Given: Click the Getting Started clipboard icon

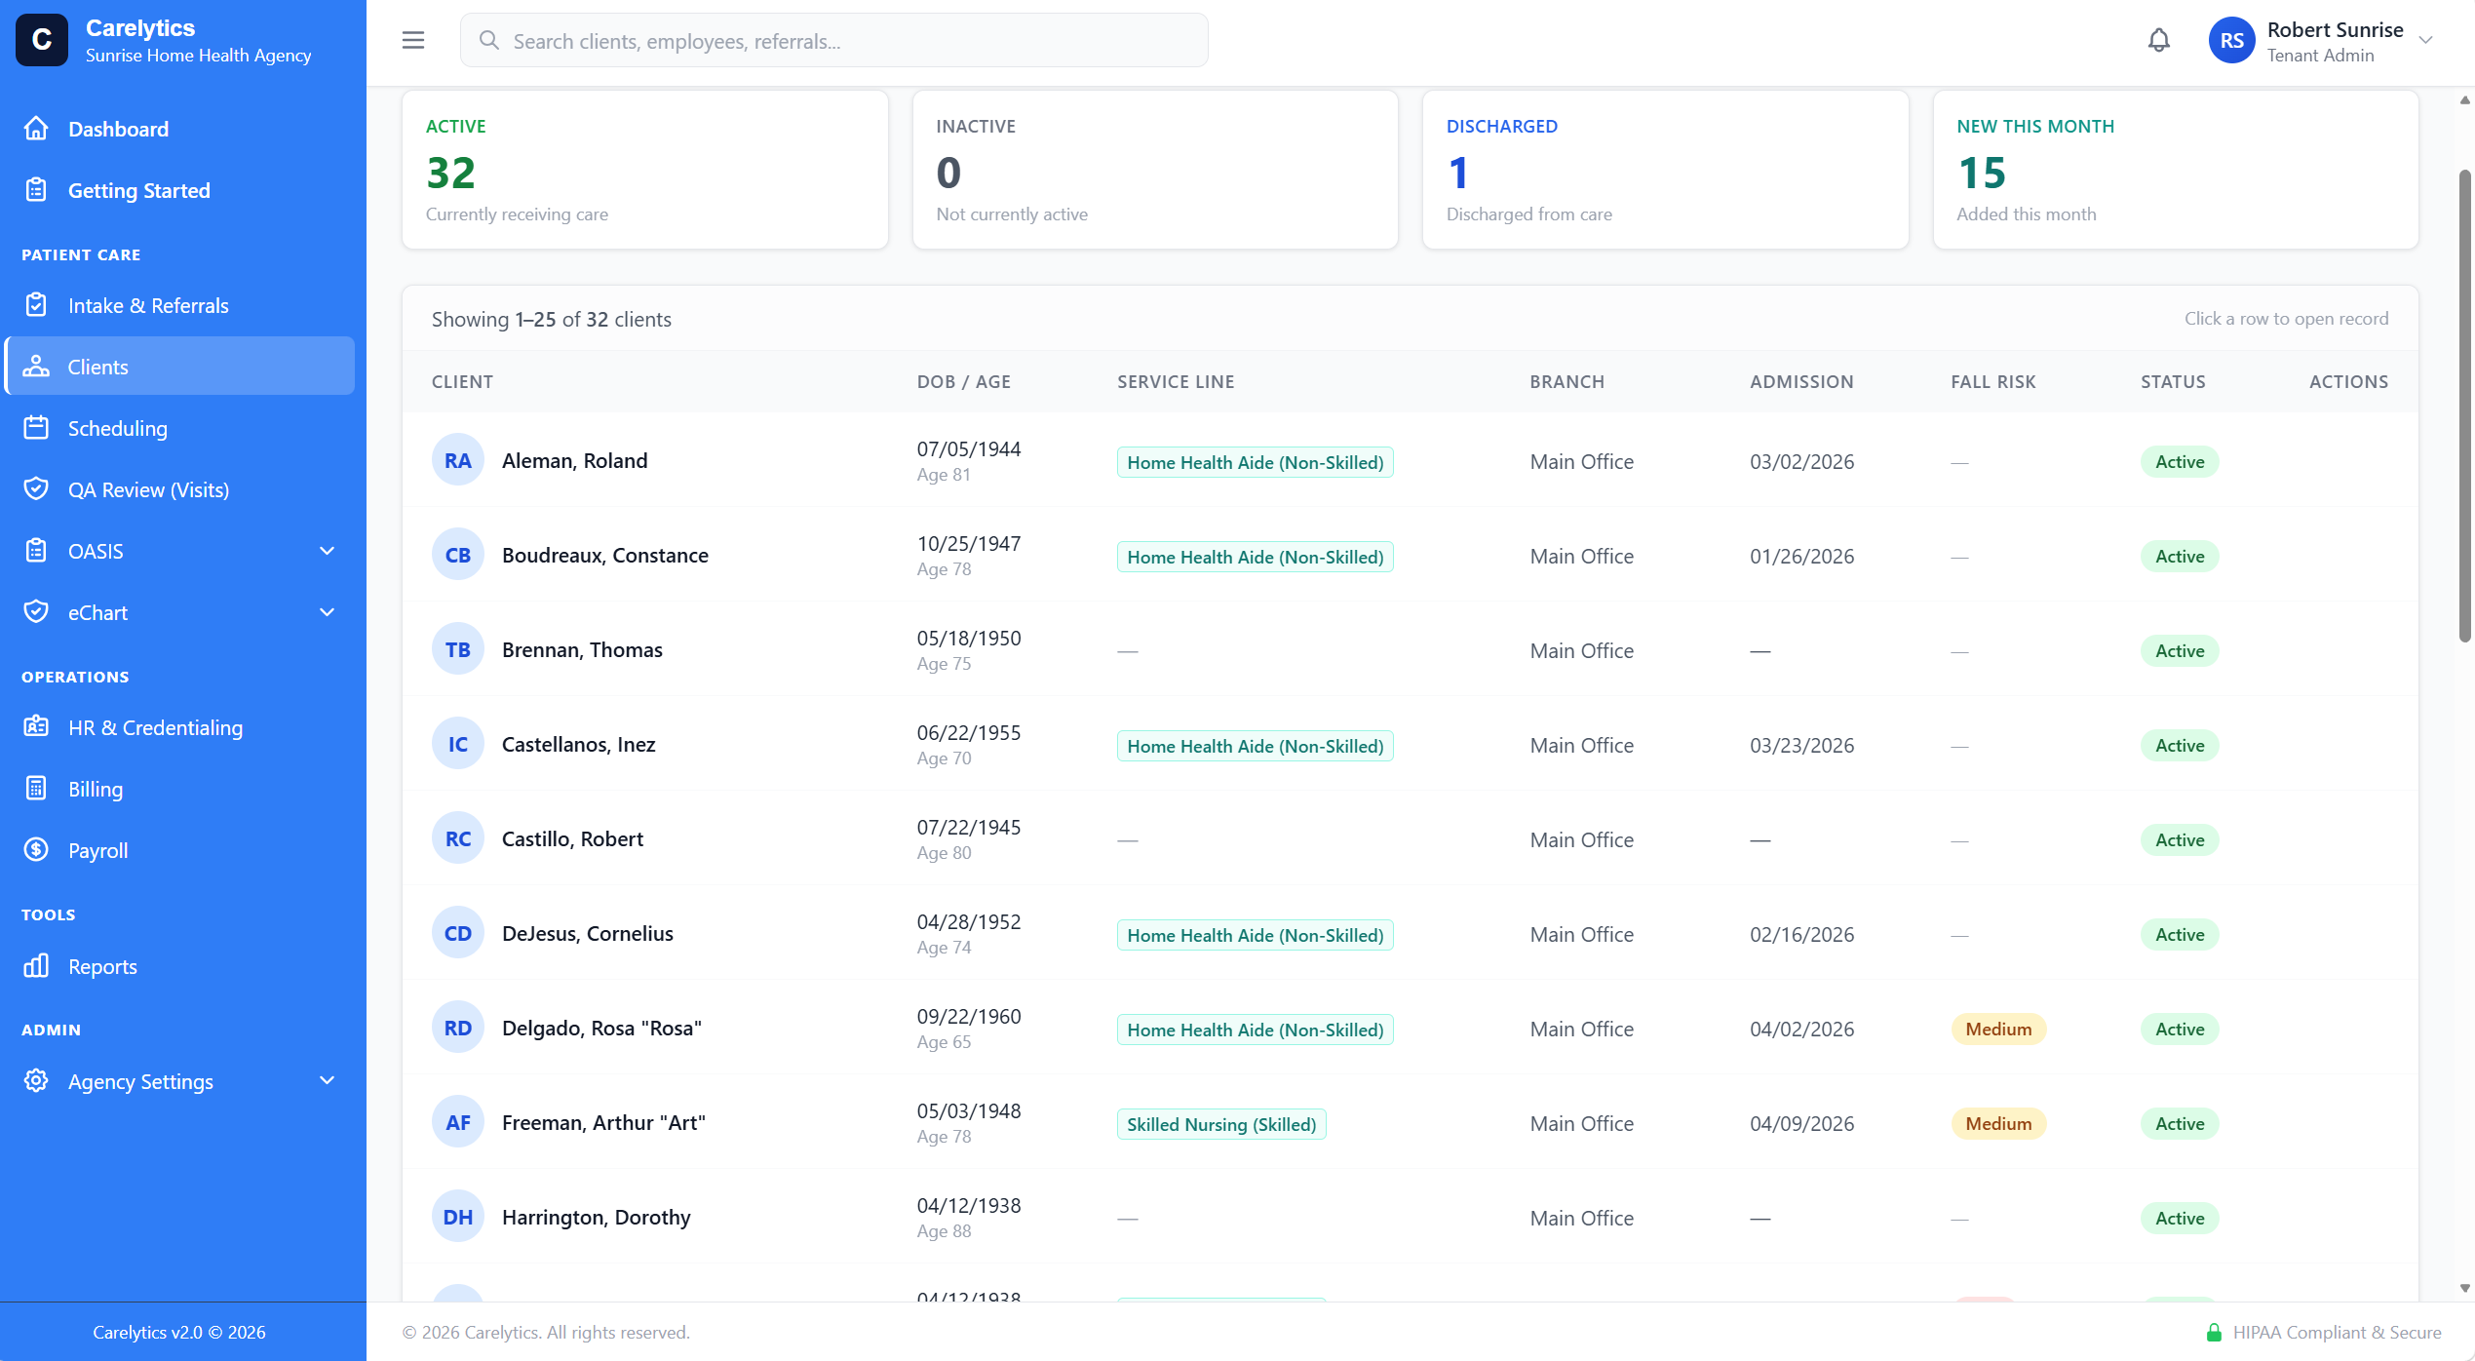Looking at the screenshot, I should (x=36, y=190).
